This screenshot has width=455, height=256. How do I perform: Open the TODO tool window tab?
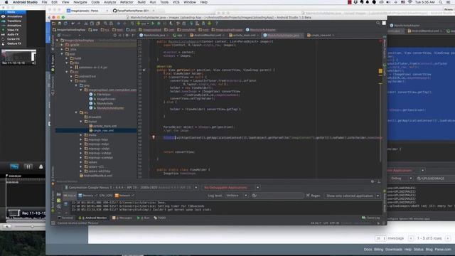pos(160,218)
